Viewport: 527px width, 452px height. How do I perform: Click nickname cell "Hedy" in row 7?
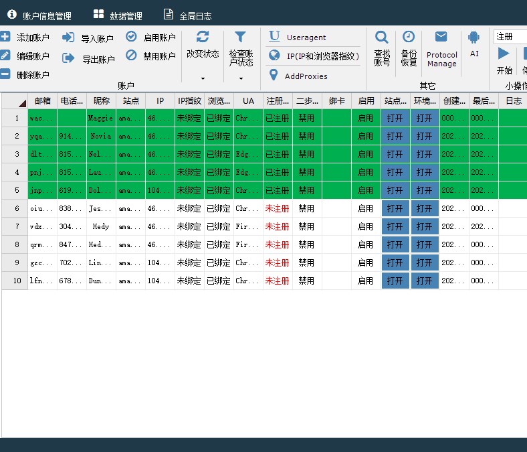pyautogui.click(x=101, y=226)
